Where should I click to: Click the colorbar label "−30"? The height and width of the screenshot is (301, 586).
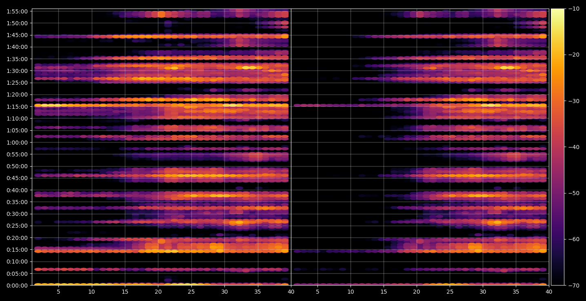click(x=573, y=101)
